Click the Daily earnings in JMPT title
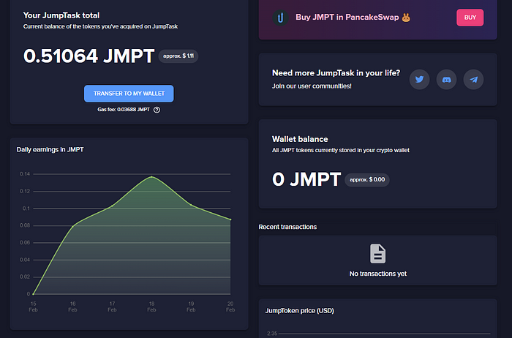This screenshot has height=338, width=512. (x=50, y=149)
